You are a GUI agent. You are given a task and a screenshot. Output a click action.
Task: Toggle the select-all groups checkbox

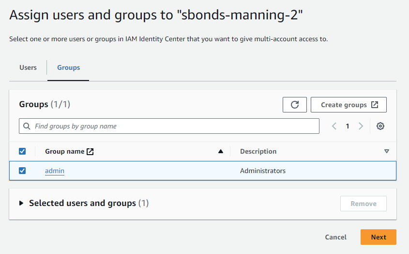tap(22, 151)
